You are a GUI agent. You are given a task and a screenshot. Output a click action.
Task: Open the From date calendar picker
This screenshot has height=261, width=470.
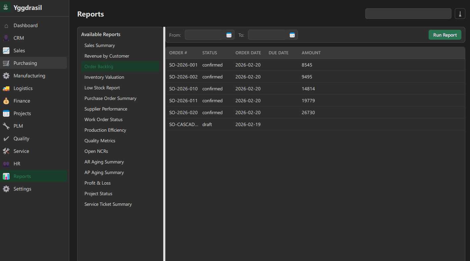[x=229, y=34]
